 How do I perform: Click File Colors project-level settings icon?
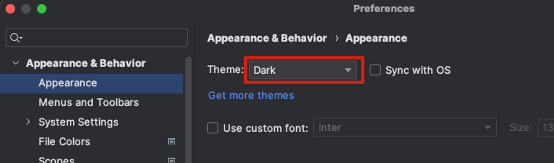point(171,141)
